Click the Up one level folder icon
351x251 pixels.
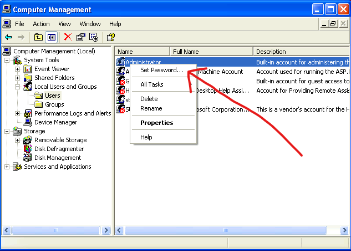(x=38, y=37)
